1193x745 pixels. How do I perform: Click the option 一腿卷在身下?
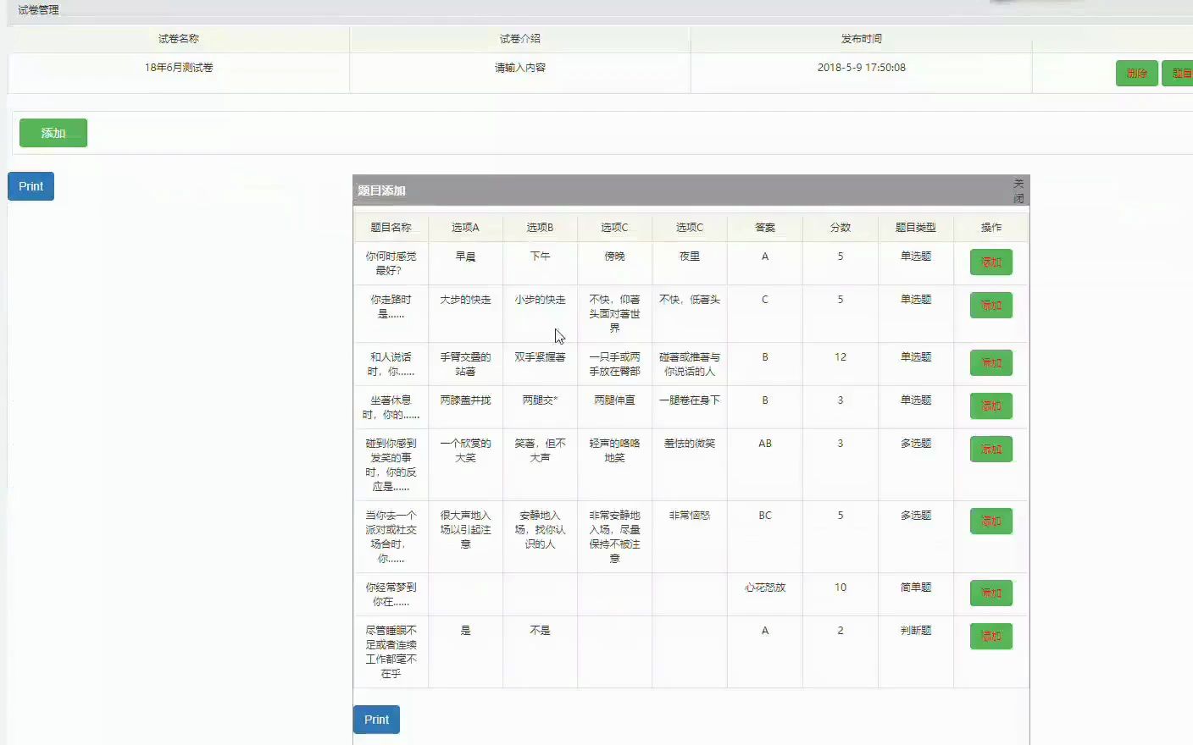coord(690,400)
